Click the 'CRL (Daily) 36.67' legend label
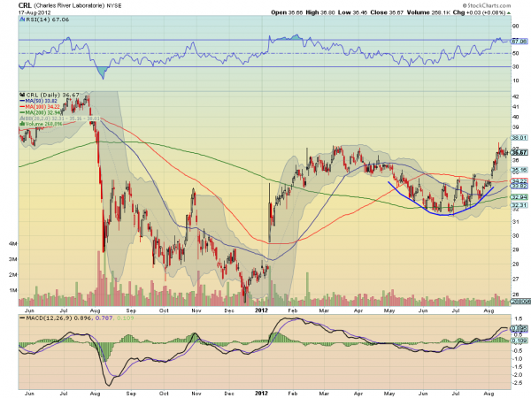The height and width of the screenshot is (398, 531). [x=52, y=96]
